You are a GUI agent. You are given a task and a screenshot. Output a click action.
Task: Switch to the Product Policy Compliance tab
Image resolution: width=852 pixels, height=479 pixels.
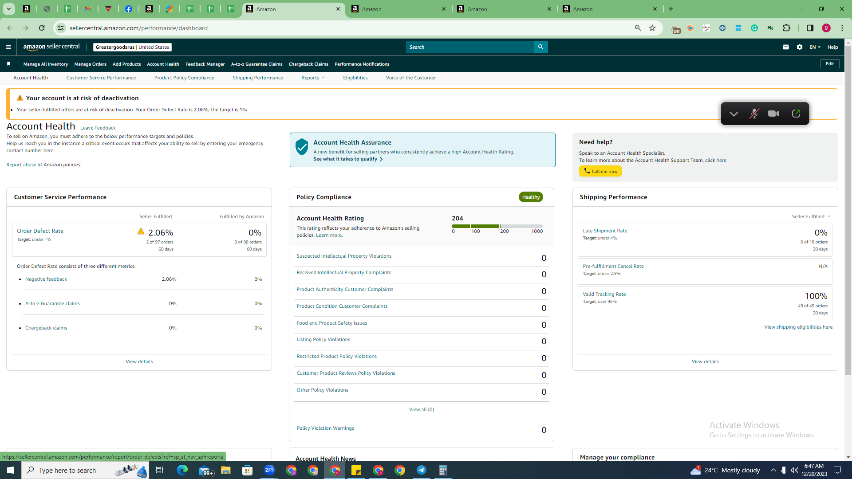tap(184, 78)
